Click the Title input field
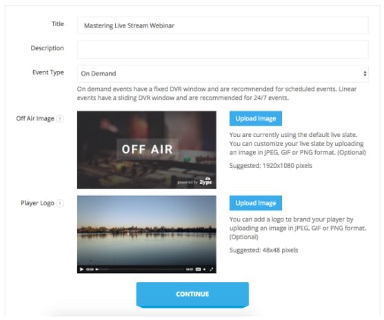The height and width of the screenshot is (320, 384). 223,25
